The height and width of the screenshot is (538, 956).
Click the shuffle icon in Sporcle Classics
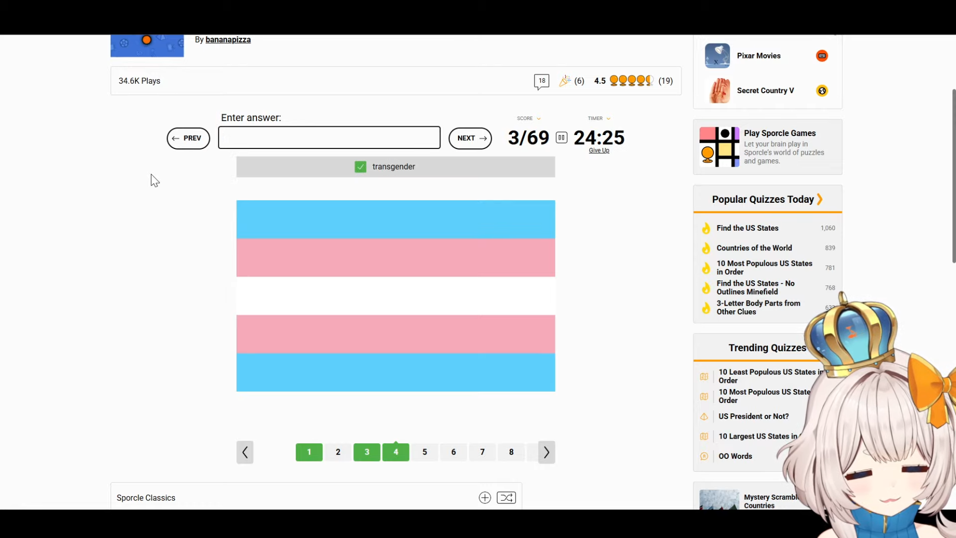pos(506,498)
